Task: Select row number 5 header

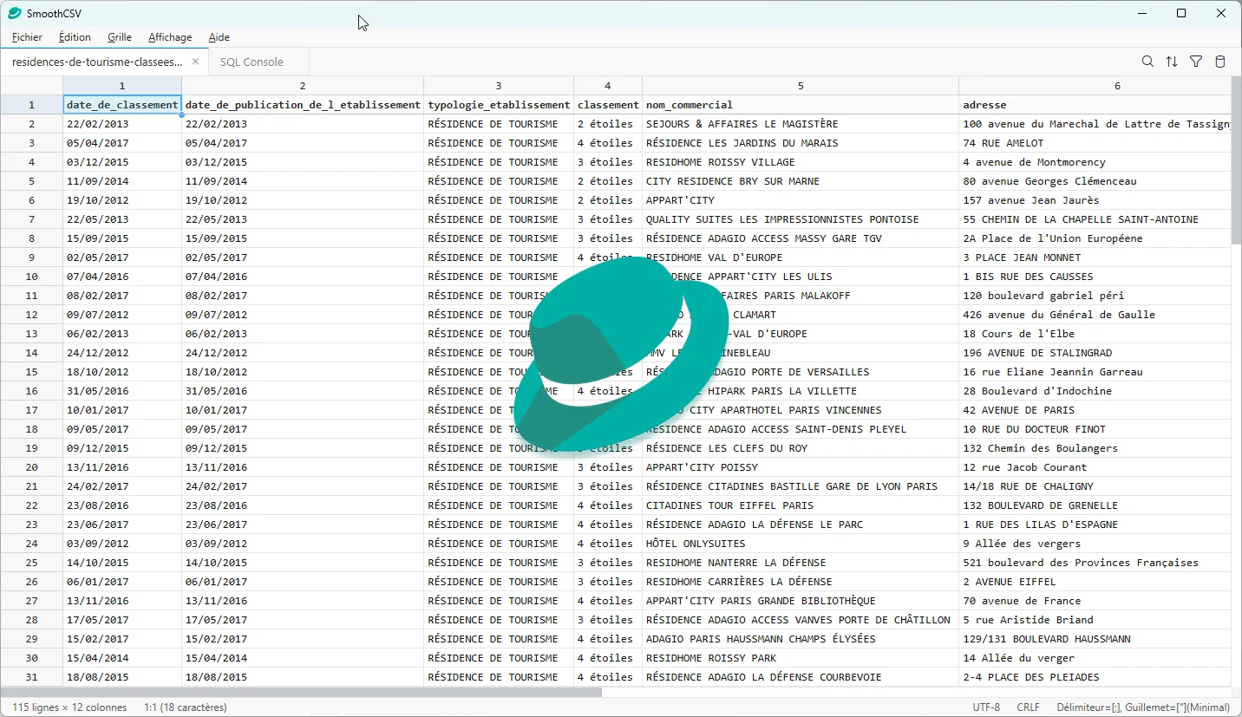Action: (x=31, y=180)
